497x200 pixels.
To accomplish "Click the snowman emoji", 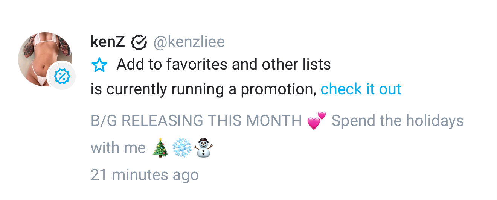I will tap(203, 147).
